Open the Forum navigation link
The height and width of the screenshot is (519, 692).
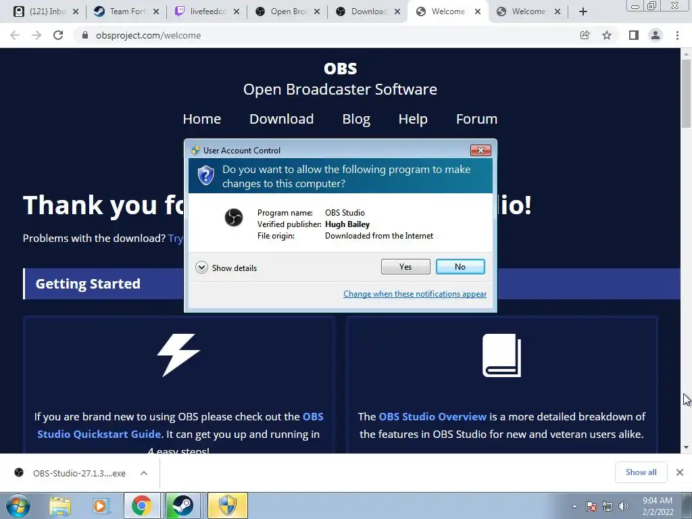point(476,119)
